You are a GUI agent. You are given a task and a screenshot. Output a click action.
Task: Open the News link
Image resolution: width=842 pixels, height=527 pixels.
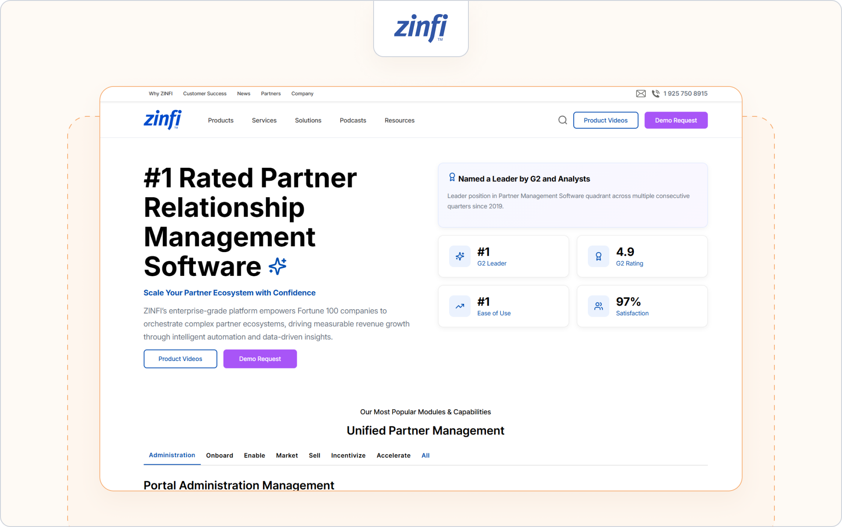[244, 94]
